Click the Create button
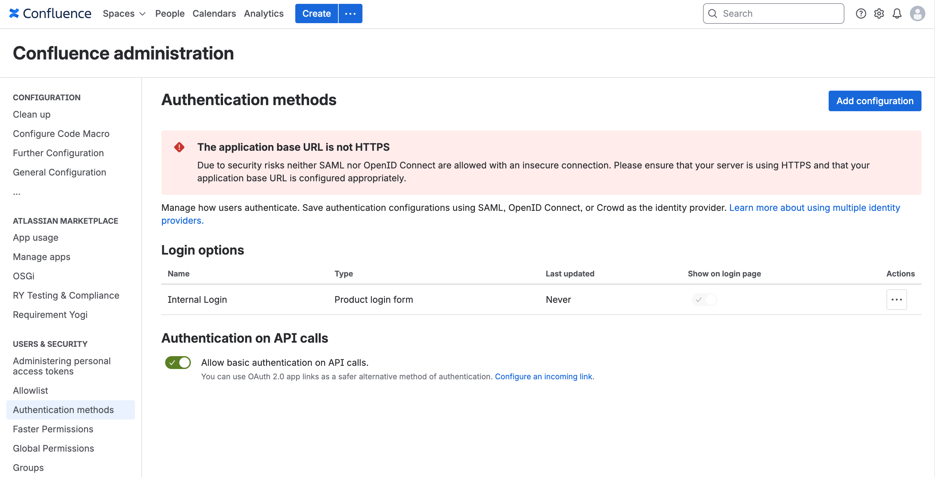The width and height of the screenshot is (935, 477). [316, 14]
